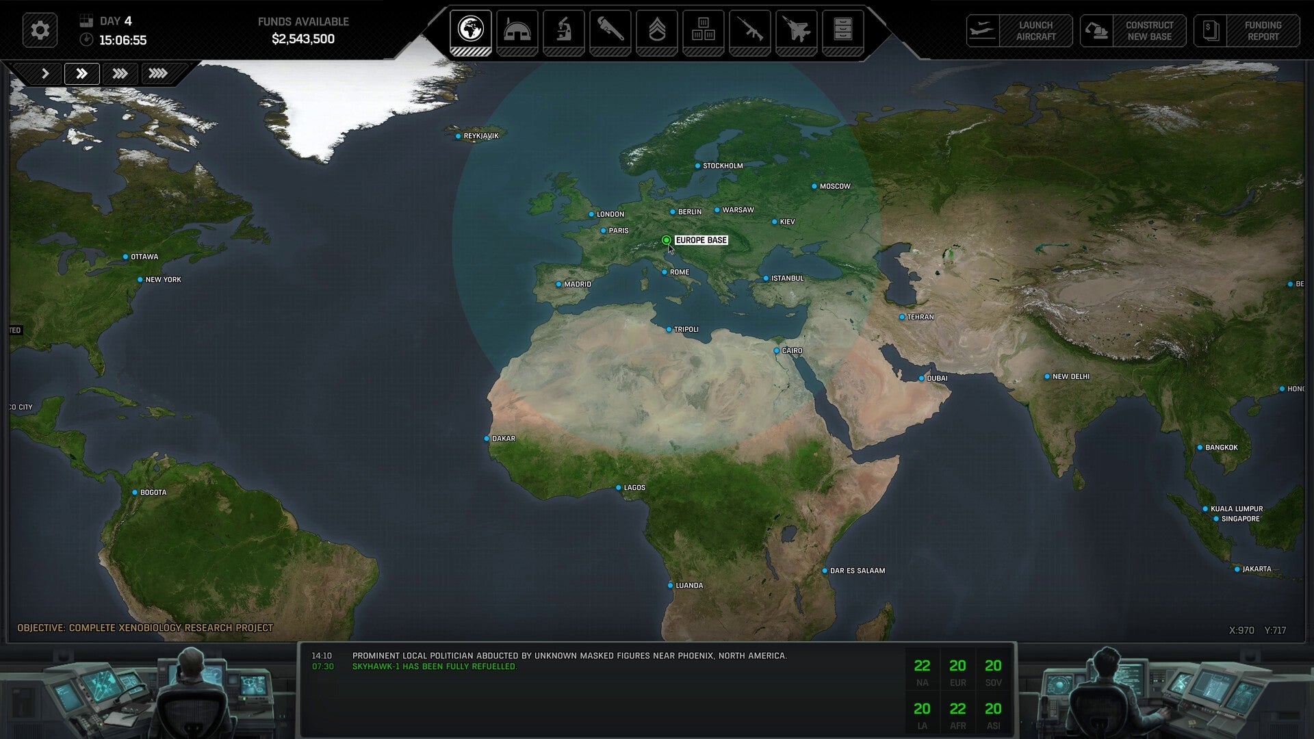Click the Launch Aircraft button
Viewport: 1314px width, 739px height.
click(1019, 30)
